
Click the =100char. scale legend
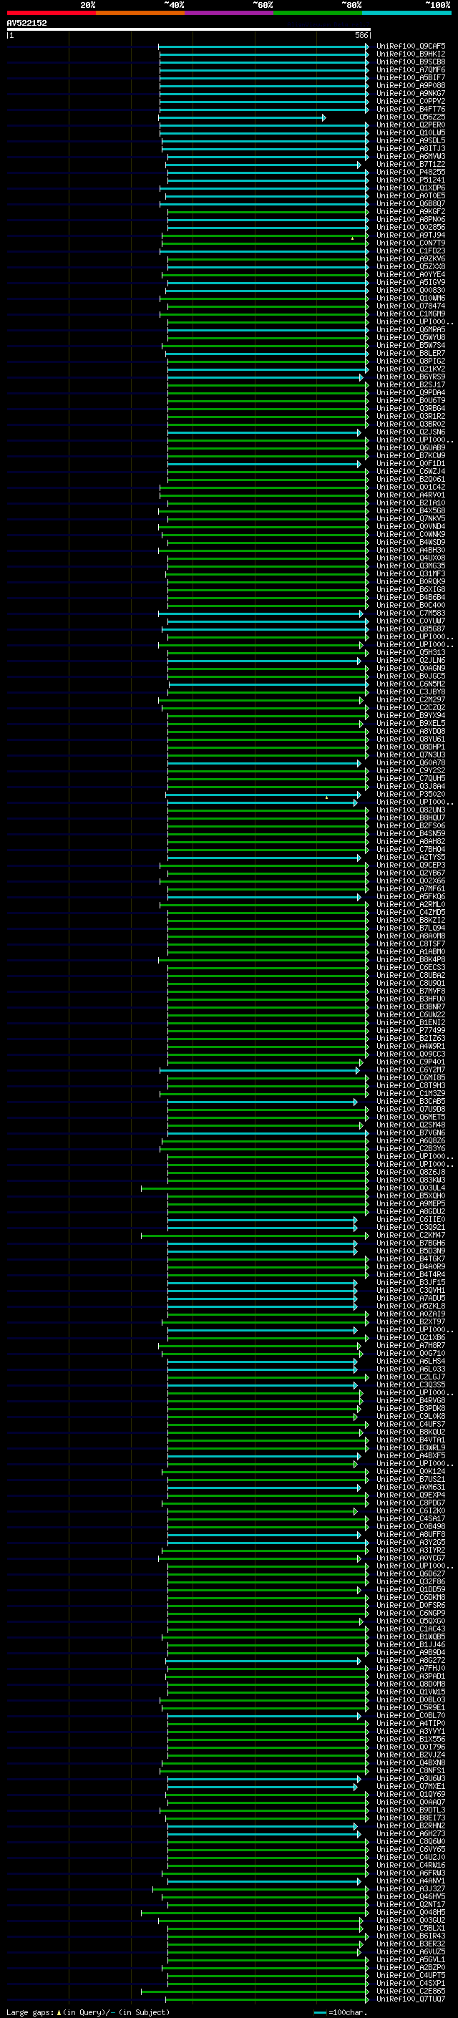coord(341,2012)
